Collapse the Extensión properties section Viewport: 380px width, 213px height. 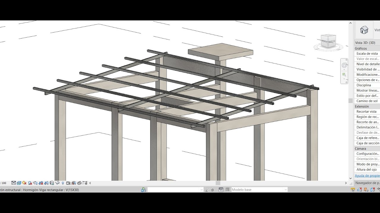pyautogui.click(x=367, y=106)
